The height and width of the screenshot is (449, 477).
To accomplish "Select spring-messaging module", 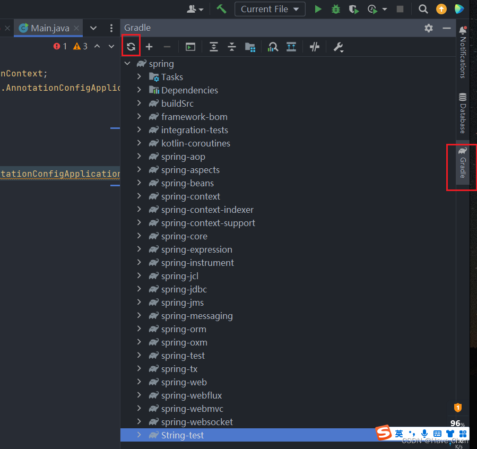I will (x=197, y=316).
